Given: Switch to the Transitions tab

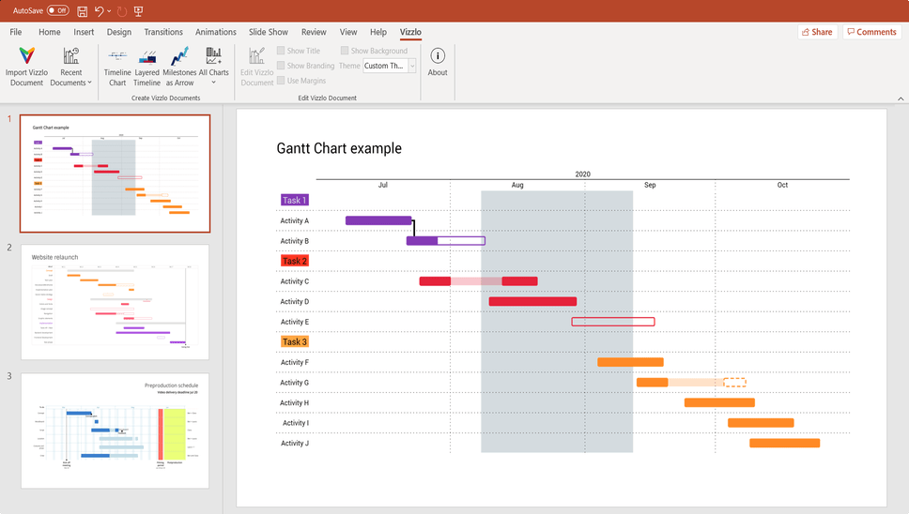Looking at the screenshot, I should tap(162, 32).
